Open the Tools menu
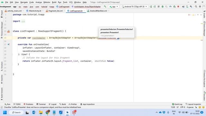The image size is (206, 116). pos(65,2)
